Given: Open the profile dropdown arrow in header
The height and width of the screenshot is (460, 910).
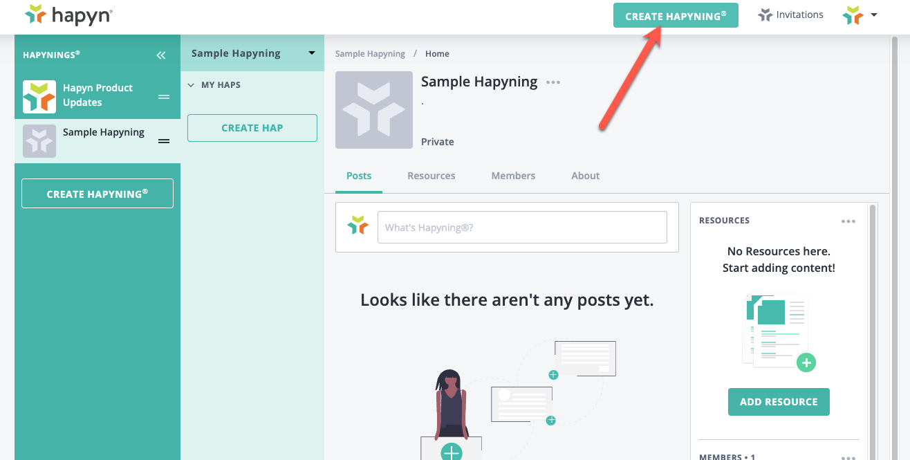Looking at the screenshot, I should pos(874,15).
